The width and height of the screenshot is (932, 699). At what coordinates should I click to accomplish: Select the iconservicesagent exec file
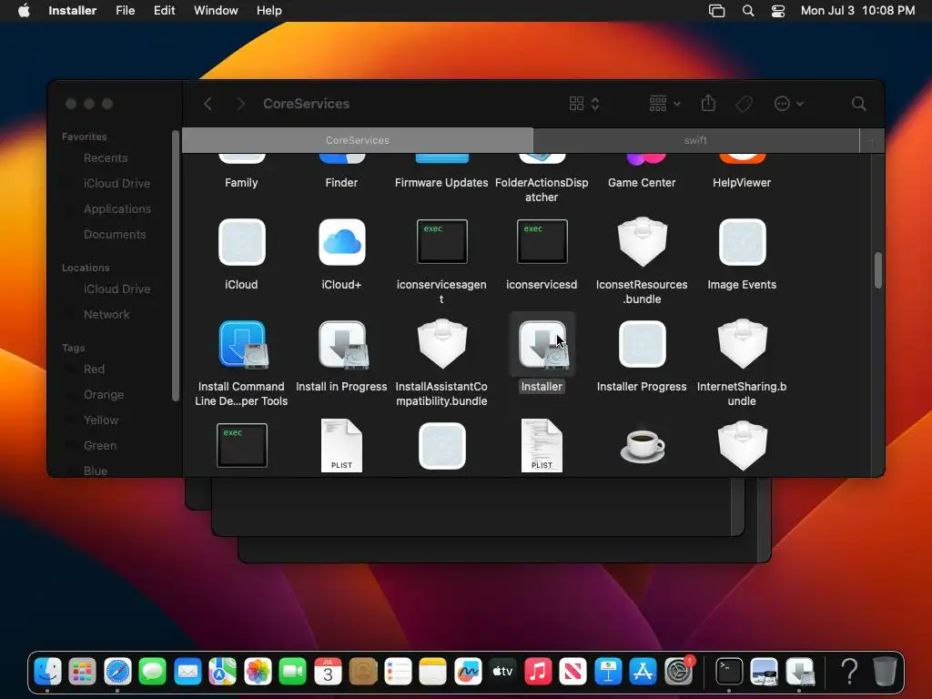(441, 241)
